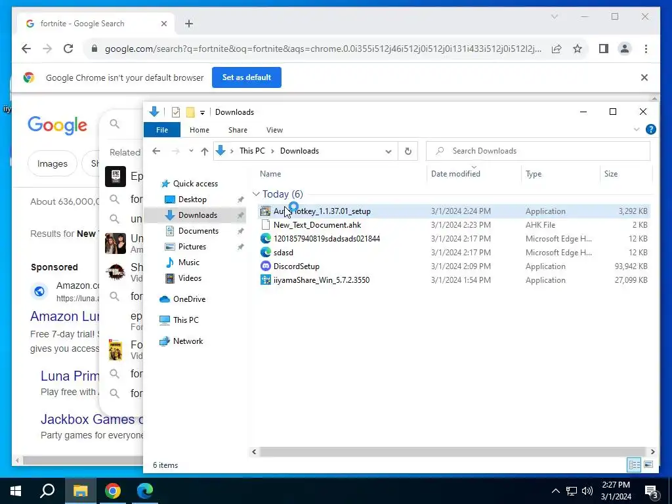Open This PC in navigation pane
Viewport: 672px width, 504px height.
click(x=186, y=320)
